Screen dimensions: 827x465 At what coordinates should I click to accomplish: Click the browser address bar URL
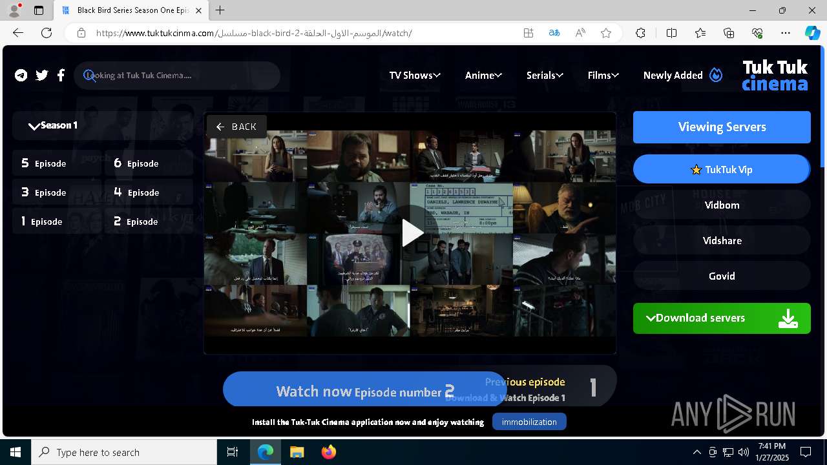click(254, 33)
